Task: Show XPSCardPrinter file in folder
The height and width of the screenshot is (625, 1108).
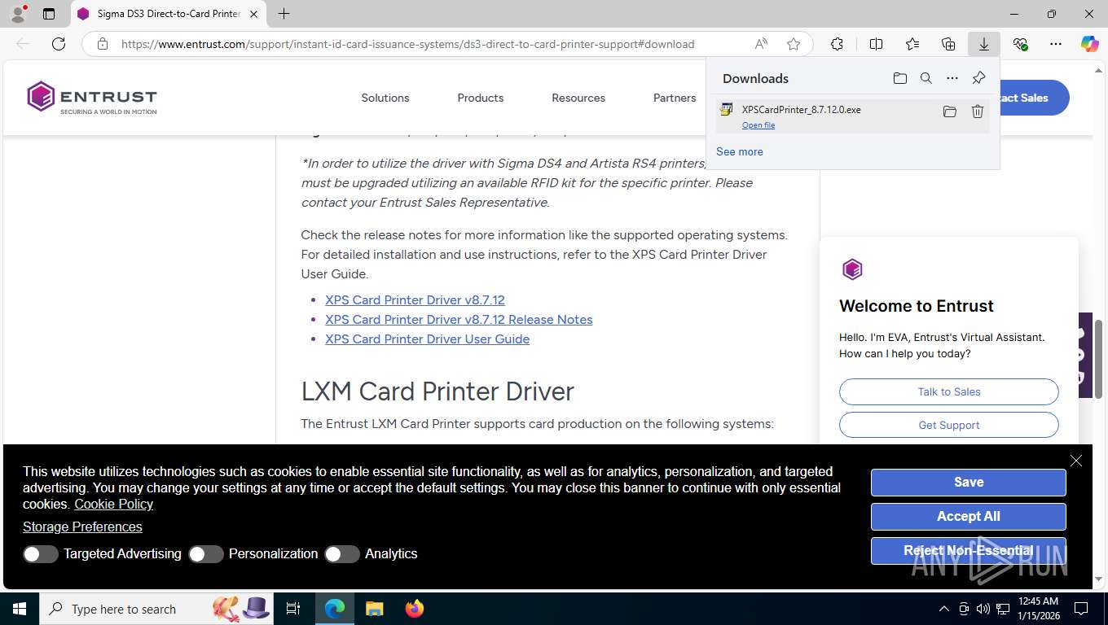Action: [949, 111]
